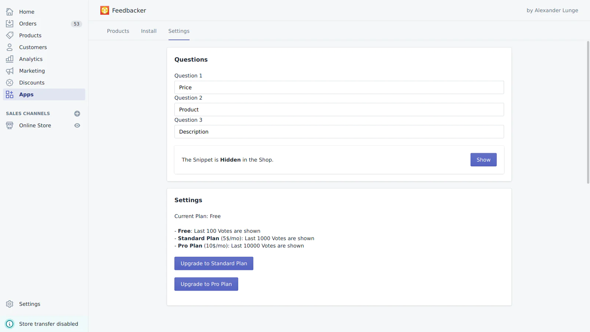This screenshot has width=590, height=332.
Task: Click Show to display the snippet
Action: pos(483,160)
